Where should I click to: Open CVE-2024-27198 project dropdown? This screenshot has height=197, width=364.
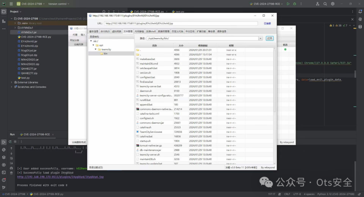(31, 4)
